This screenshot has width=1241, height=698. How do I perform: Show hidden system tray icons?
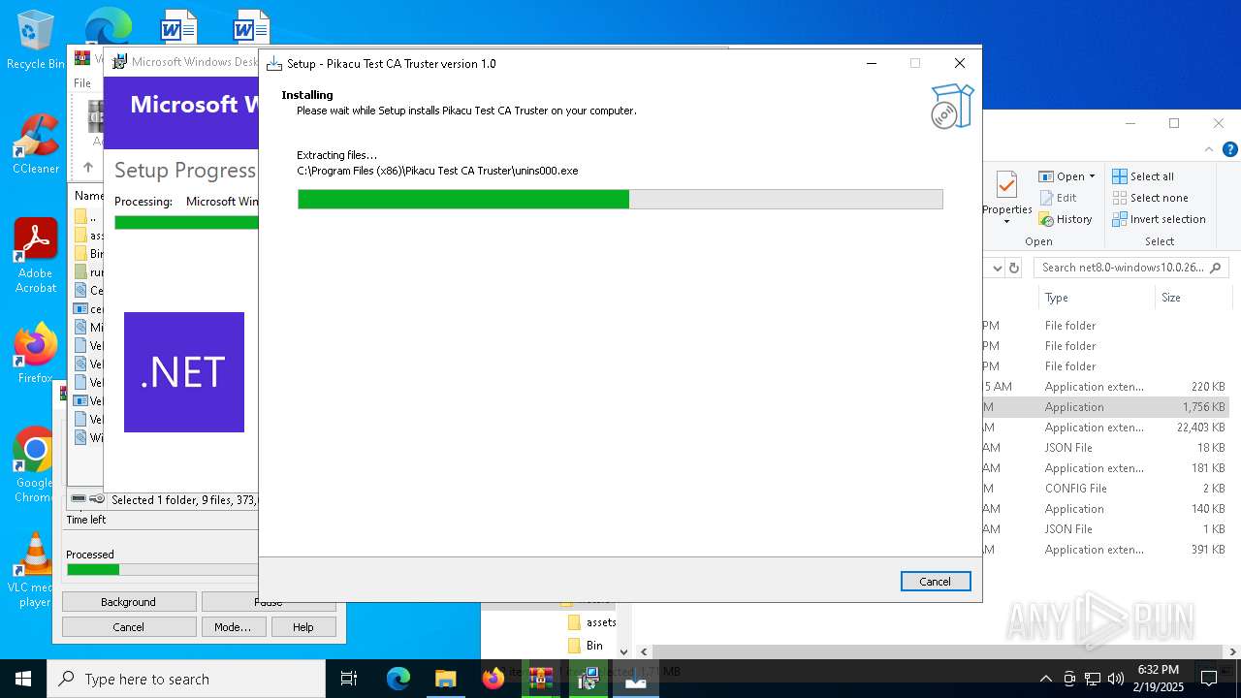pyautogui.click(x=1045, y=679)
